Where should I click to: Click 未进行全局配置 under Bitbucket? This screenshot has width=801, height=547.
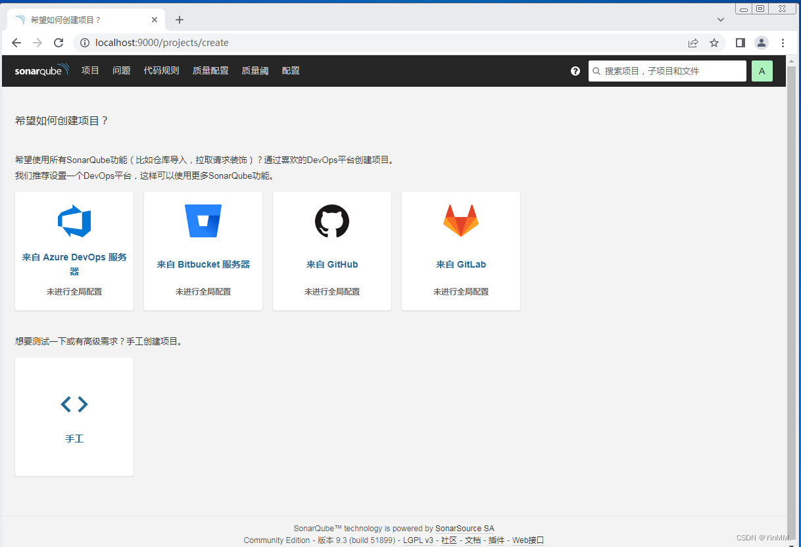pyautogui.click(x=203, y=291)
